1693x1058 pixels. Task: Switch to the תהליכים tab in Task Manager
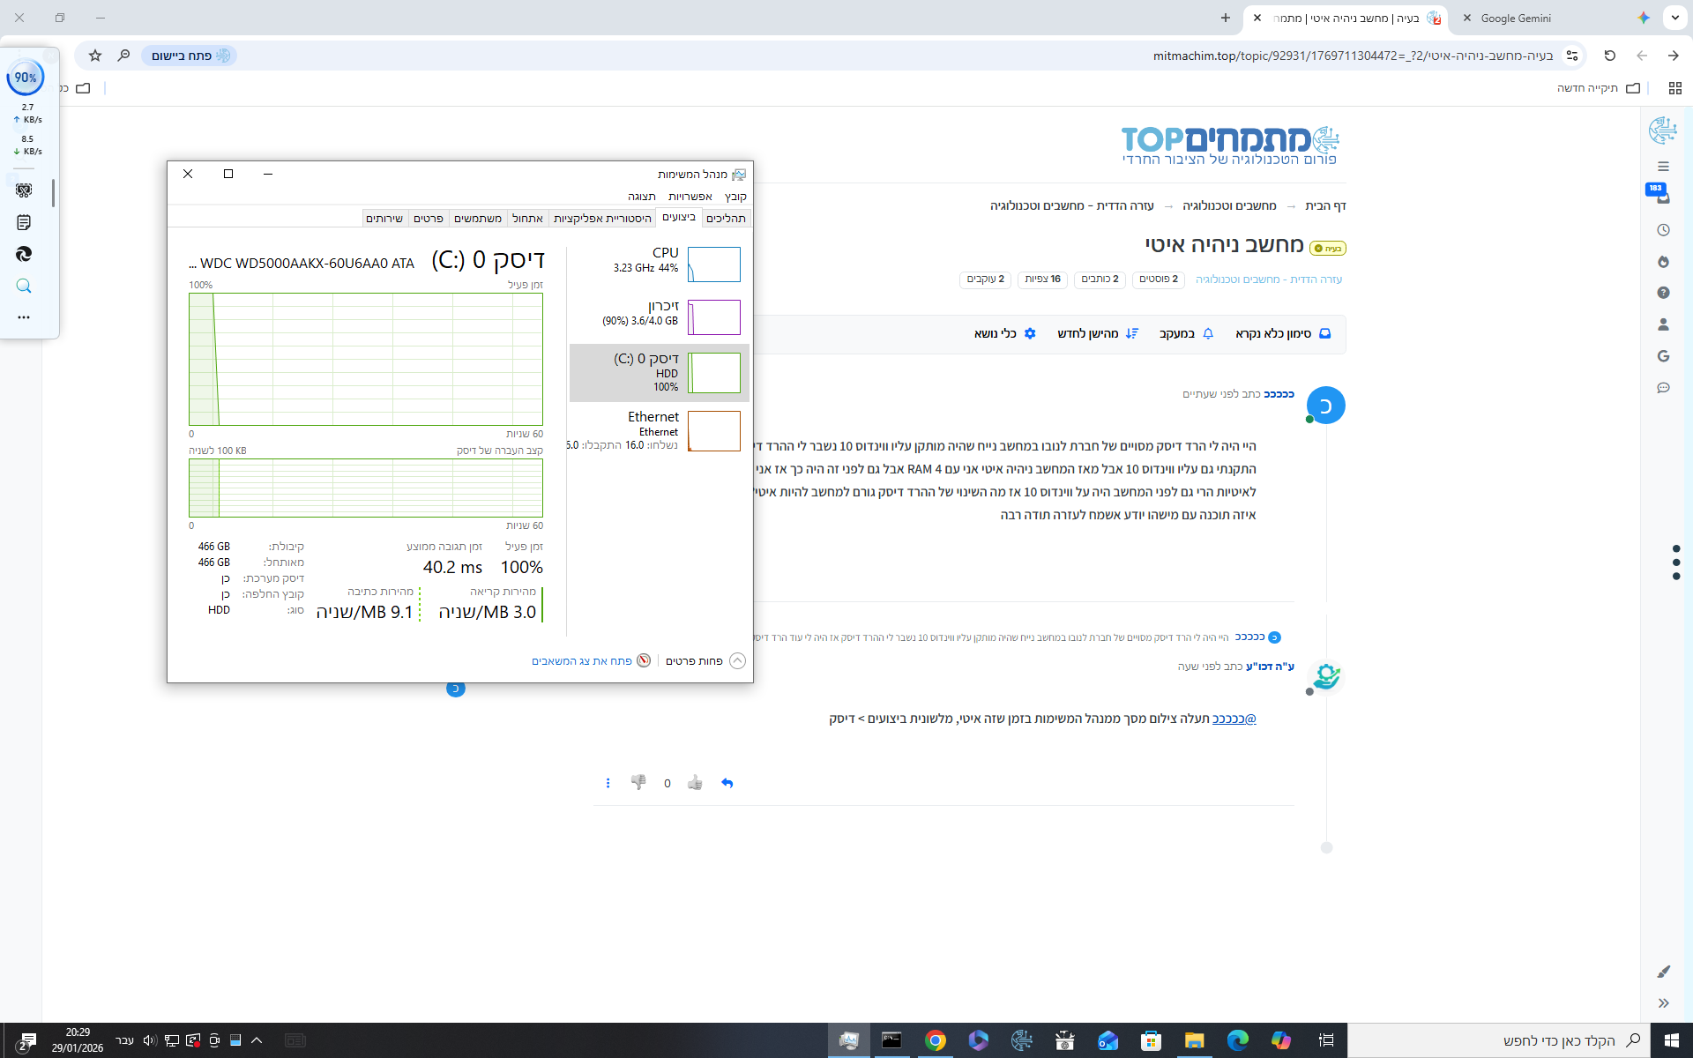(x=726, y=218)
